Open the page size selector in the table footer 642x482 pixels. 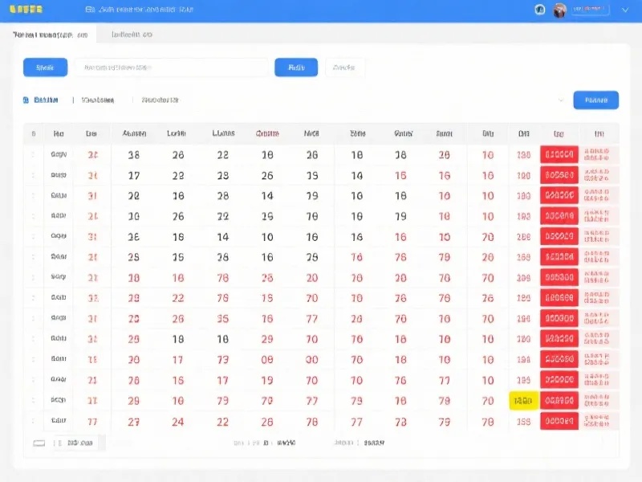79,443
